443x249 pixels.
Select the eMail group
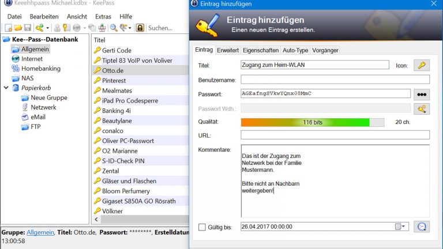pyautogui.click(x=38, y=117)
